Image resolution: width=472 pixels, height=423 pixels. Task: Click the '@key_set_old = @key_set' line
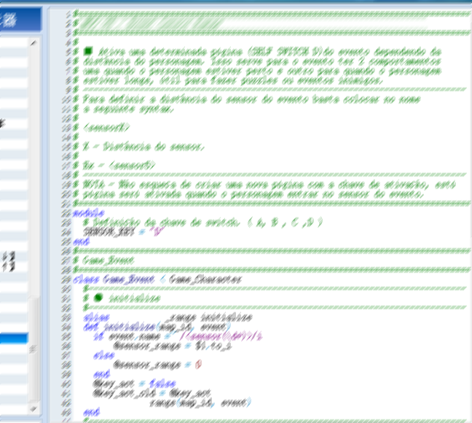152,393
